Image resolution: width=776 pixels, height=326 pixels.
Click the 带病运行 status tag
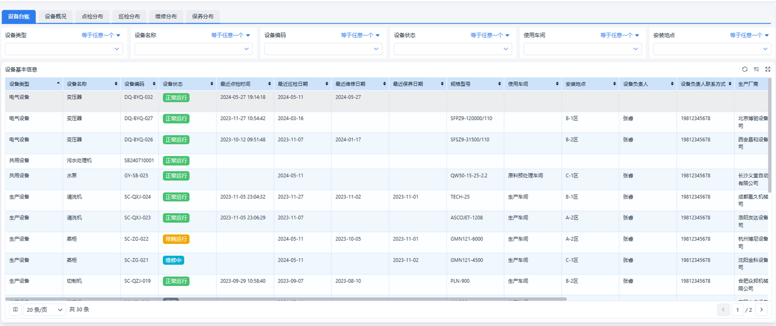pyautogui.click(x=176, y=239)
